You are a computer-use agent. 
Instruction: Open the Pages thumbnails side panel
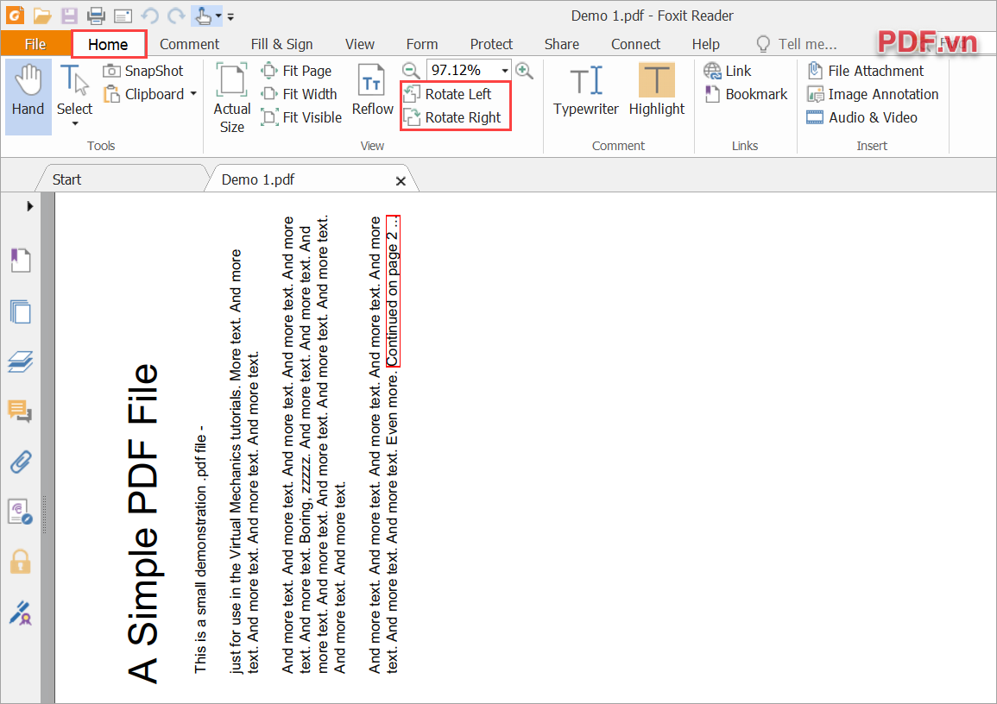[x=21, y=311]
